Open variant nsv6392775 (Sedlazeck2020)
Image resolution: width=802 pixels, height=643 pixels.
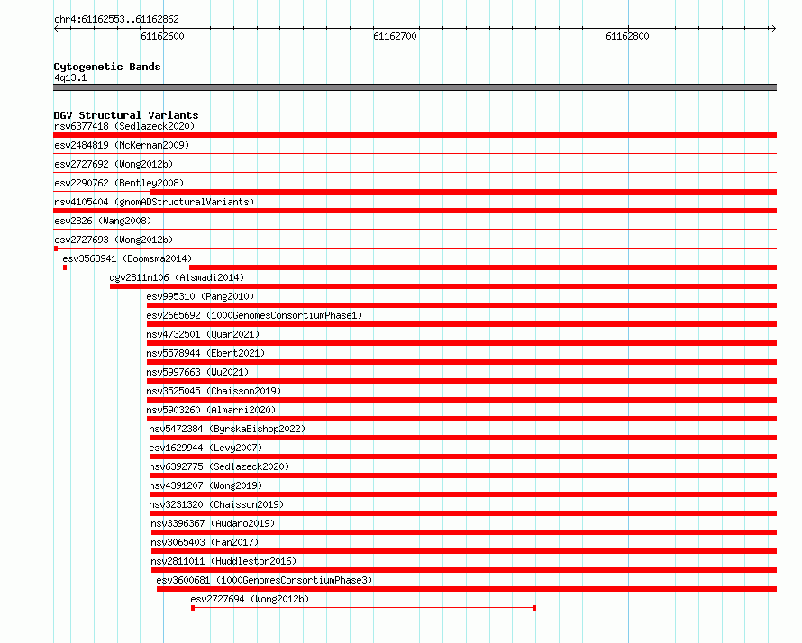pyautogui.click(x=219, y=466)
